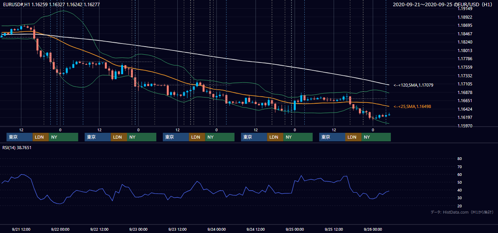Click the LDN session block for 9/22
The image size is (498, 233).
point(118,137)
